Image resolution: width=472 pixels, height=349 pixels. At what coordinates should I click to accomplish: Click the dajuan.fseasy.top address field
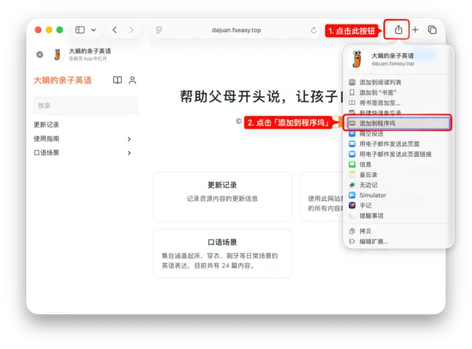236,30
